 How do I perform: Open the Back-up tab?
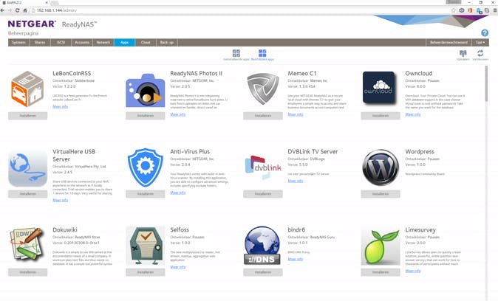[167, 43]
